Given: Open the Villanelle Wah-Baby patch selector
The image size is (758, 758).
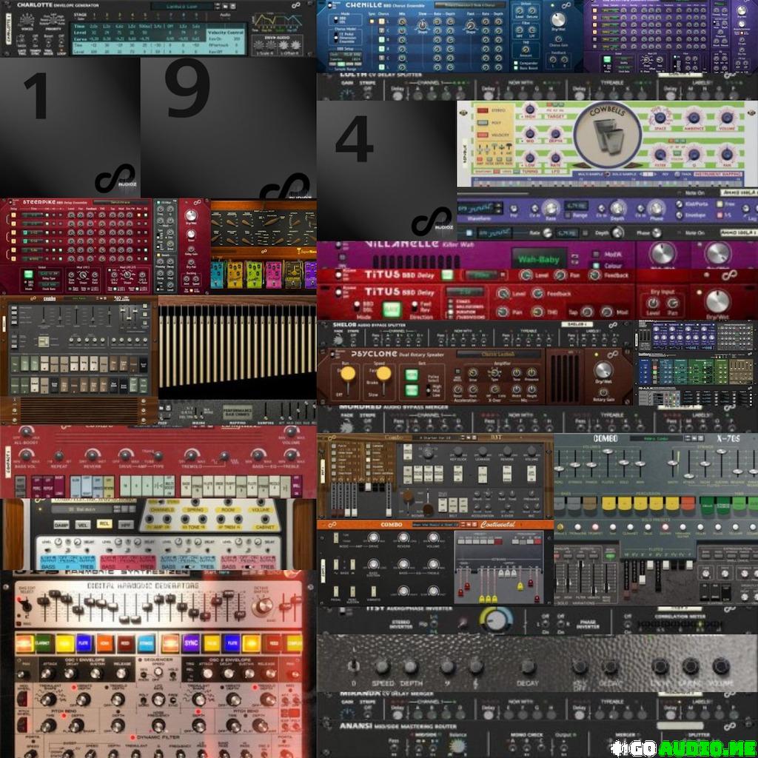Looking at the screenshot, I should [x=539, y=259].
